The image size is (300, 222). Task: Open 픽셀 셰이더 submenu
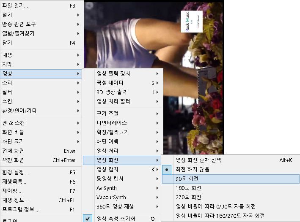point(123,83)
